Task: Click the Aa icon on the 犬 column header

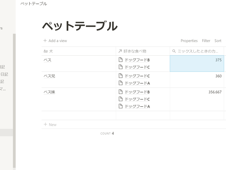Action: [x=46, y=51]
